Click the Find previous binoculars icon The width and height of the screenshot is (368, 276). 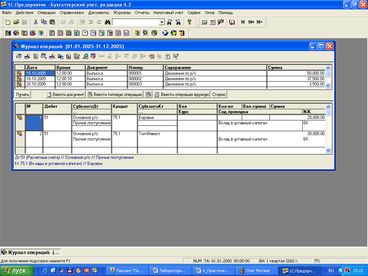click(178, 22)
